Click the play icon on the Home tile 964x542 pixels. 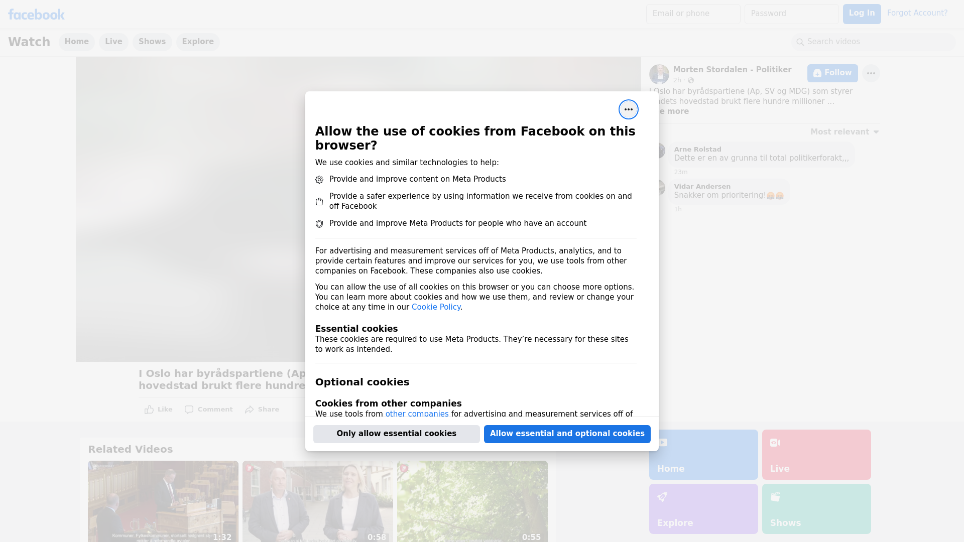point(662,443)
